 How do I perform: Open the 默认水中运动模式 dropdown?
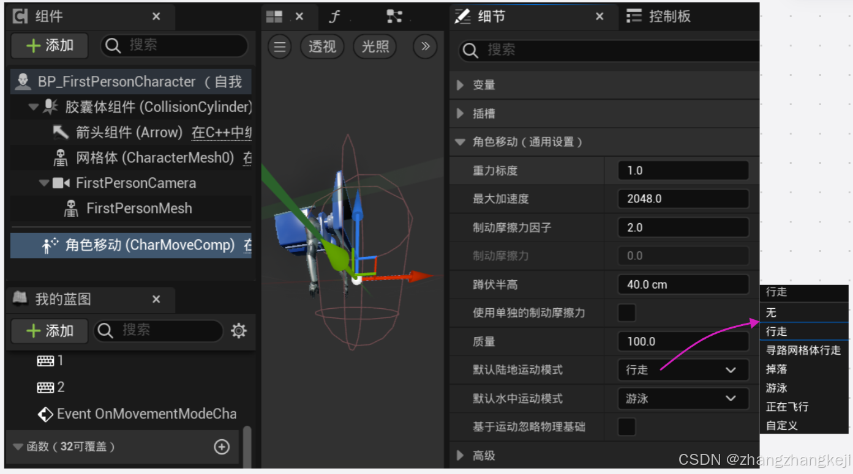[x=682, y=398]
